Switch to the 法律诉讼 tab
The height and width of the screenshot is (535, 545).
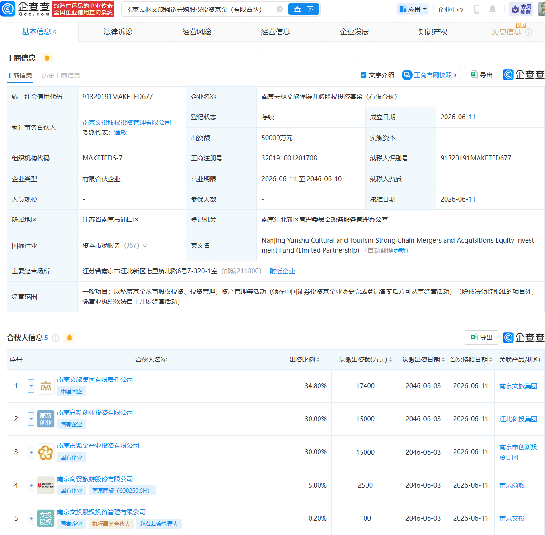[118, 32]
